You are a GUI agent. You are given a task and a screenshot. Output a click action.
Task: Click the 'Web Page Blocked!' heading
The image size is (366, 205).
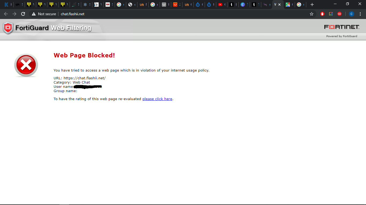click(x=84, y=55)
